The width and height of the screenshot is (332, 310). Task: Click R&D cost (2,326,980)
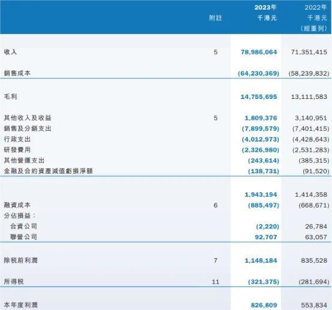click(x=261, y=150)
